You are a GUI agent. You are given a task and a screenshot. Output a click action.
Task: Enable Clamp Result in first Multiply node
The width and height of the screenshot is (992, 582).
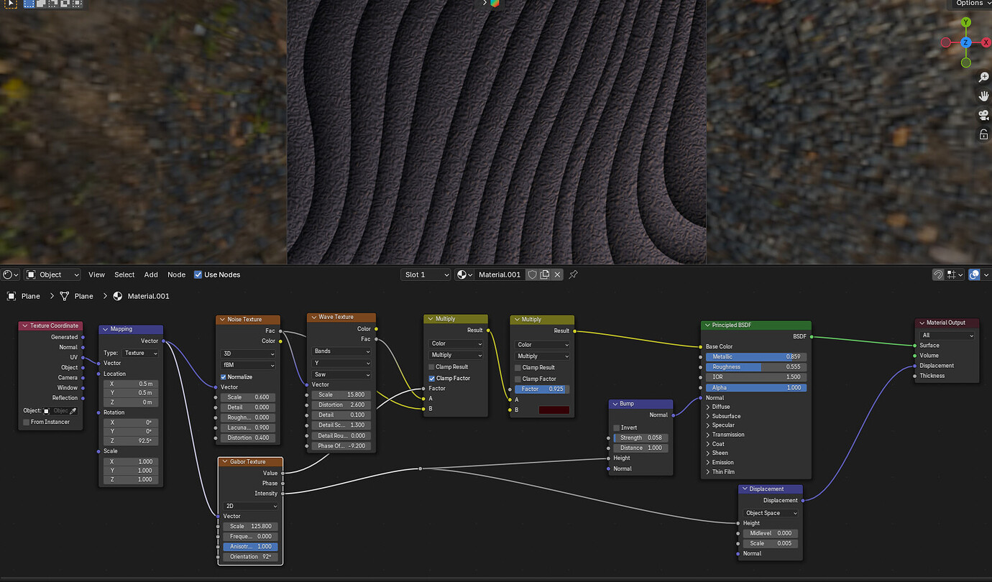coord(431,367)
